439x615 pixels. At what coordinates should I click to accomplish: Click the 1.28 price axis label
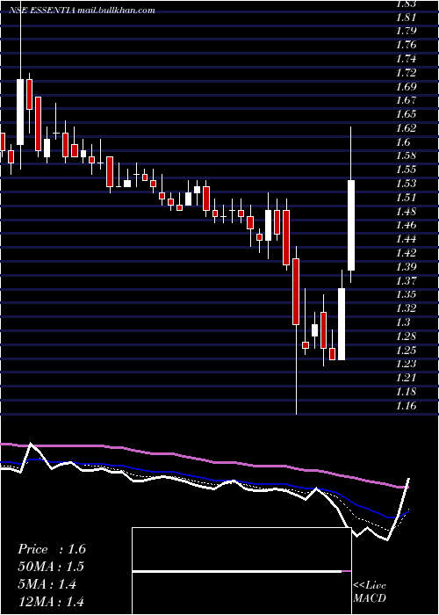[x=406, y=336]
